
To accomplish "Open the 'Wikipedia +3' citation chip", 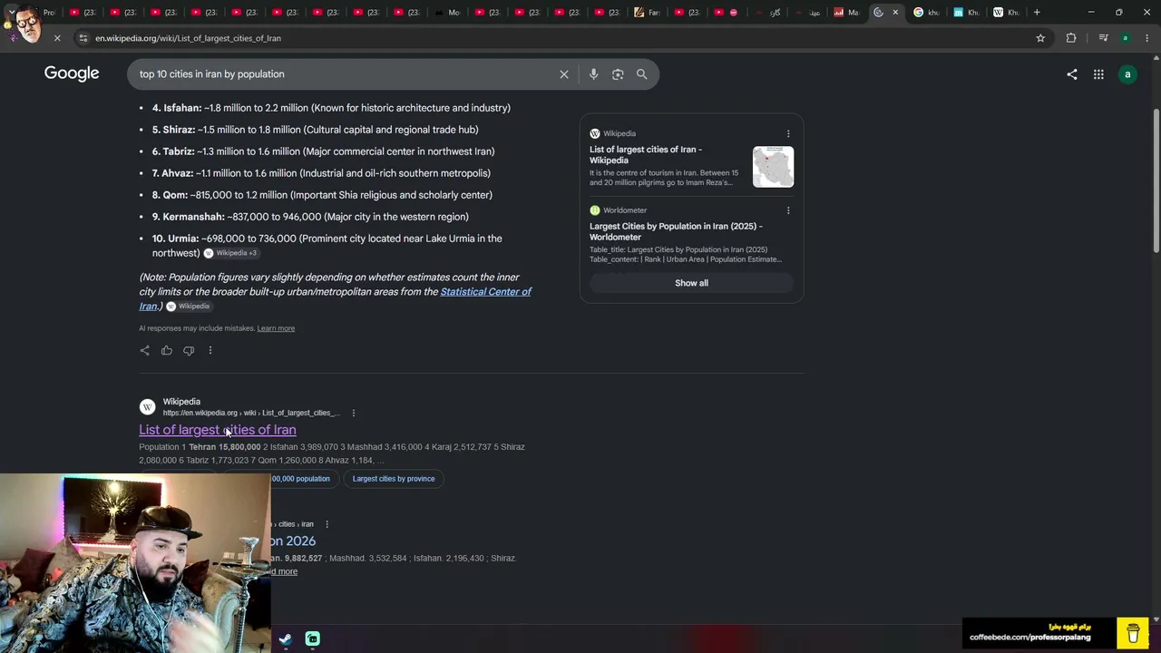I will pyautogui.click(x=230, y=253).
